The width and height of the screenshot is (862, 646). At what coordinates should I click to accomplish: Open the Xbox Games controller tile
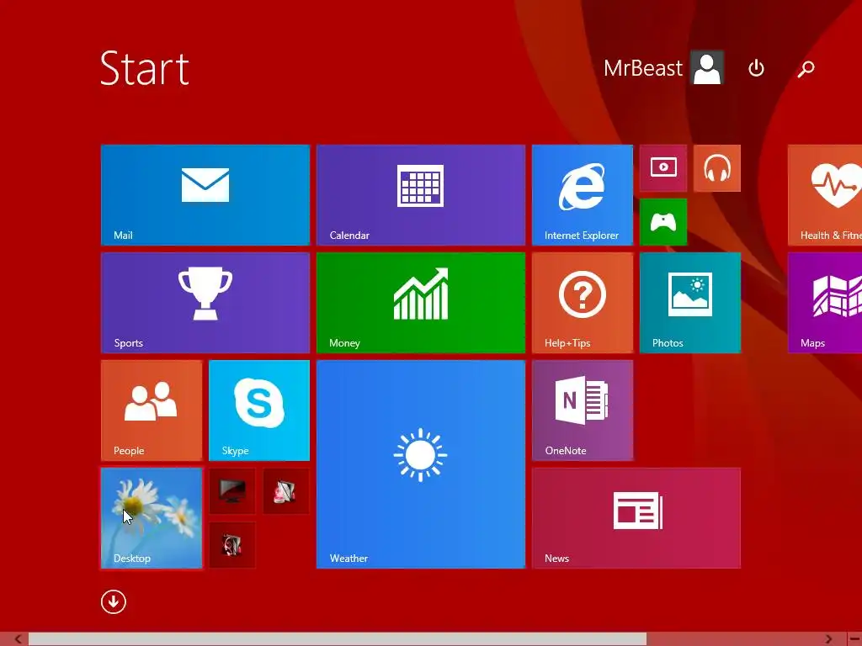point(663,222)
